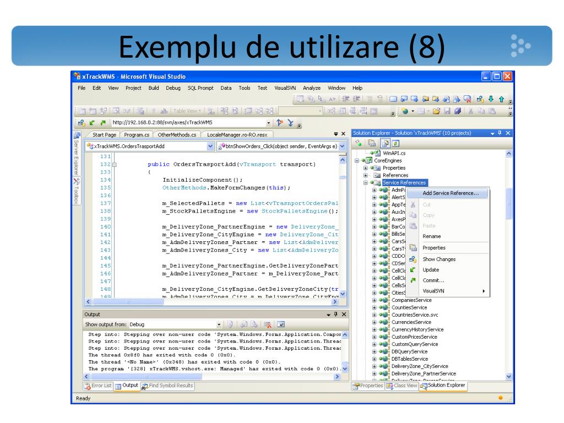Viewport: 564px width, 423px height.
Task: Click the Copy icon in the standard toolbar
Action: (481, 111)
